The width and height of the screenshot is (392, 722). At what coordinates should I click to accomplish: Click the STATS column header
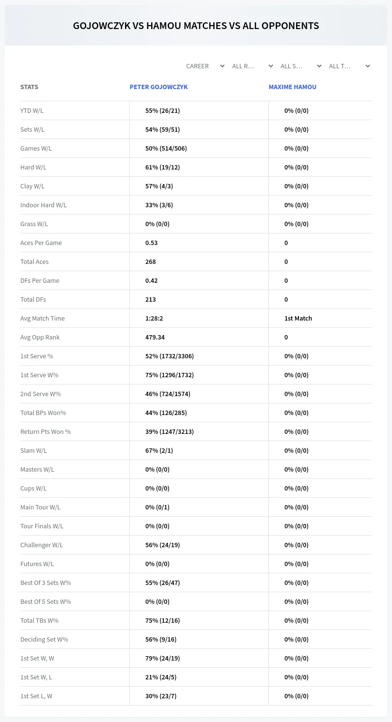click(x=29, y=87)
